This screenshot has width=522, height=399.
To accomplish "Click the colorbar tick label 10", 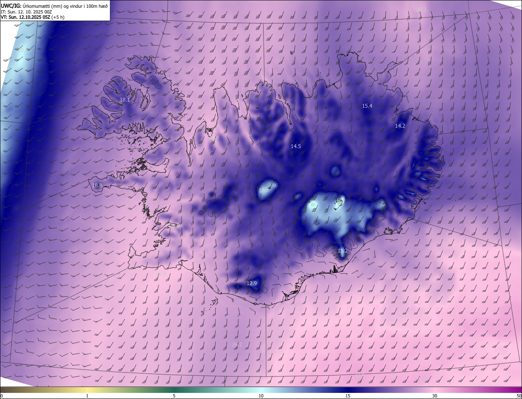I will coord(261,396).
